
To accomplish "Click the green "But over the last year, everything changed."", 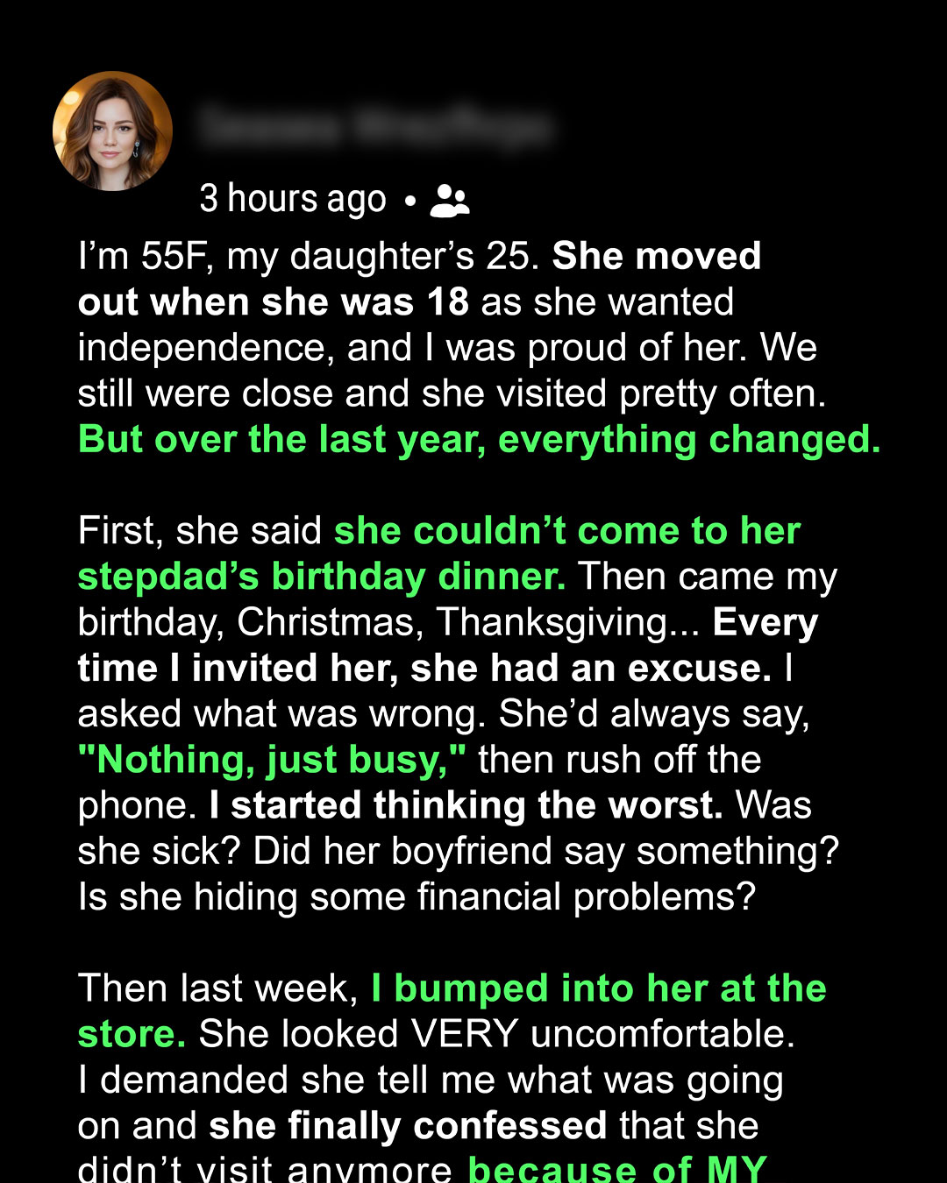I will 479,439.
